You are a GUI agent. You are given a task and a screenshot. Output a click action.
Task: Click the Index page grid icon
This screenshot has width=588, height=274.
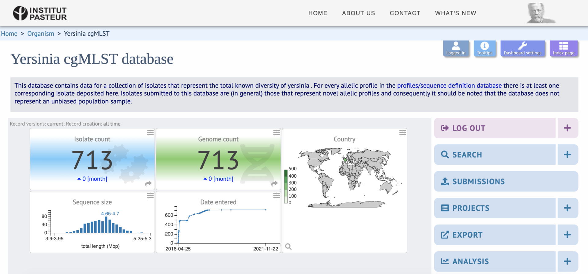[563, 48]
